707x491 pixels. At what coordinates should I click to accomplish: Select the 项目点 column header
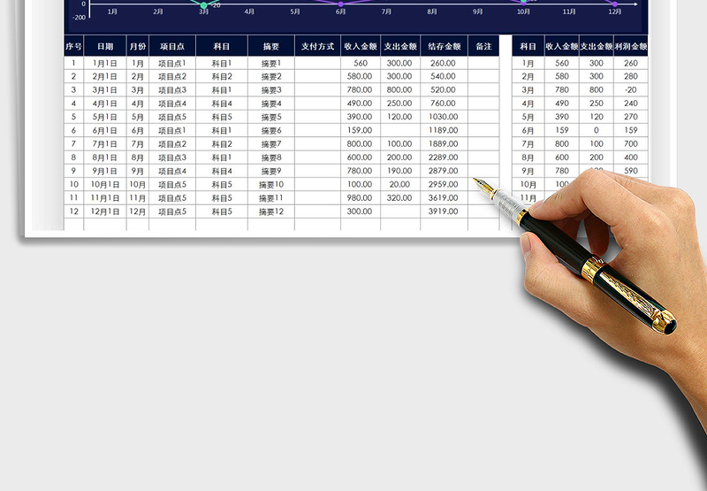pos(172,46)
